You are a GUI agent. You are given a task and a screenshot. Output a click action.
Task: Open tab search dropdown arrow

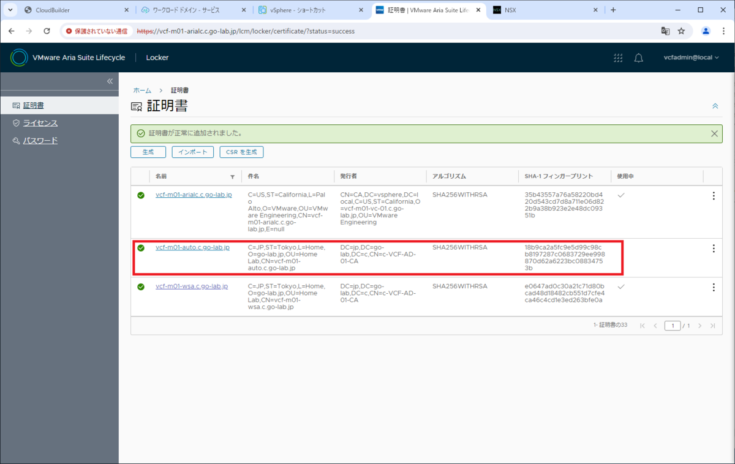tap(10, 10)
